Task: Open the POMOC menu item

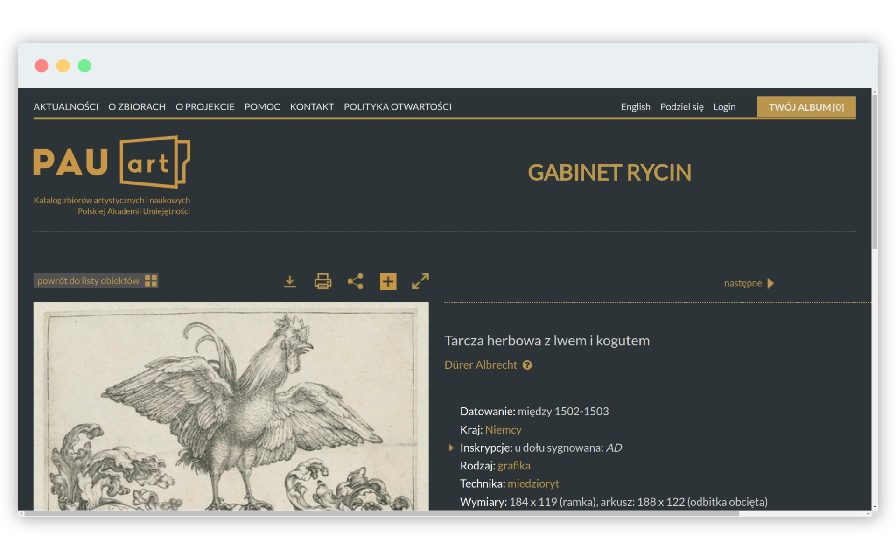Action: 262,107
